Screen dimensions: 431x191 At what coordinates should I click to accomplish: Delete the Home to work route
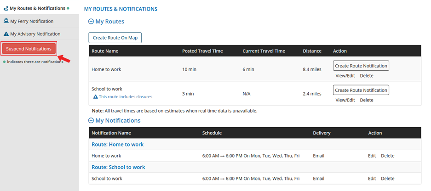tap(367, 76)
